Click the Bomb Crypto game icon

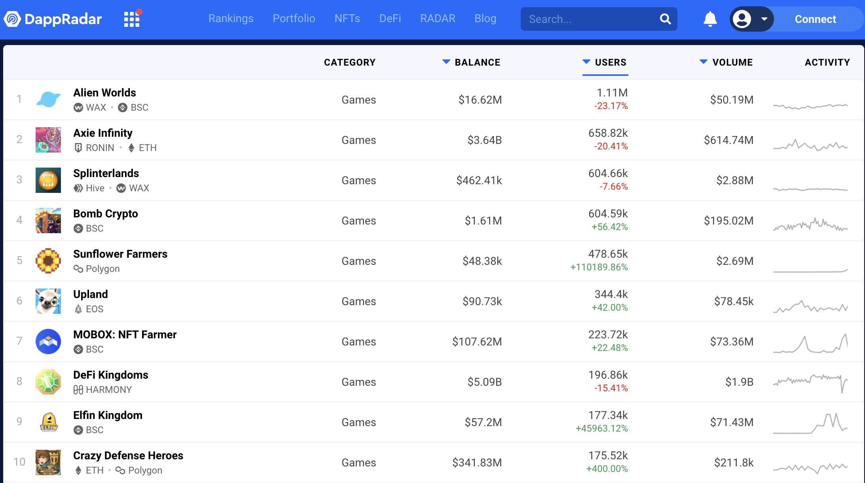[x=48, y=221]
